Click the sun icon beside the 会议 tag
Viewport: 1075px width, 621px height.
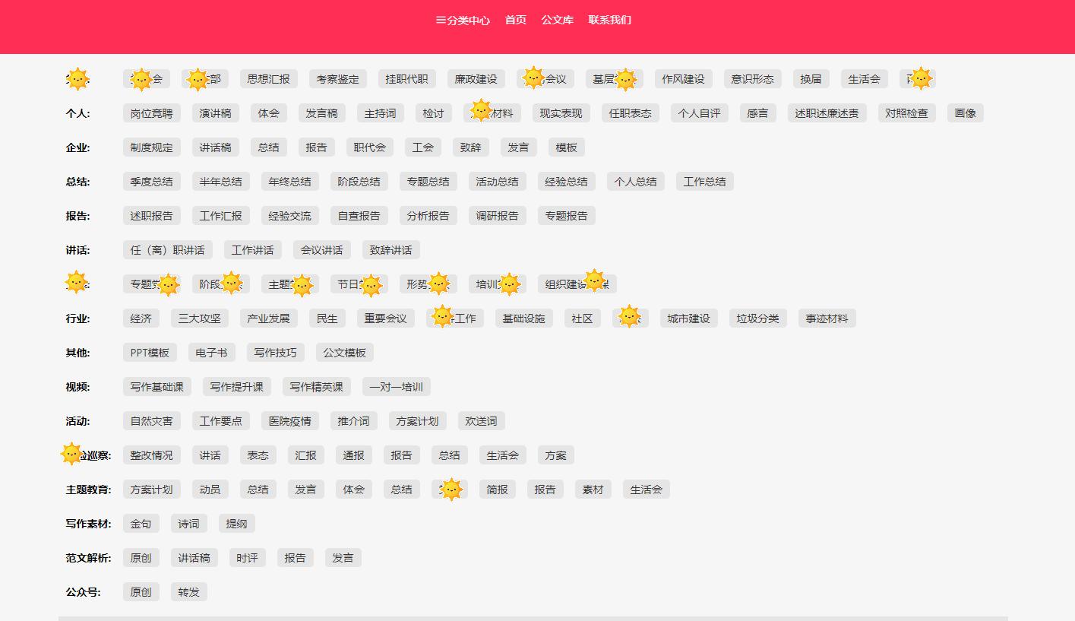tap(534, 78)
